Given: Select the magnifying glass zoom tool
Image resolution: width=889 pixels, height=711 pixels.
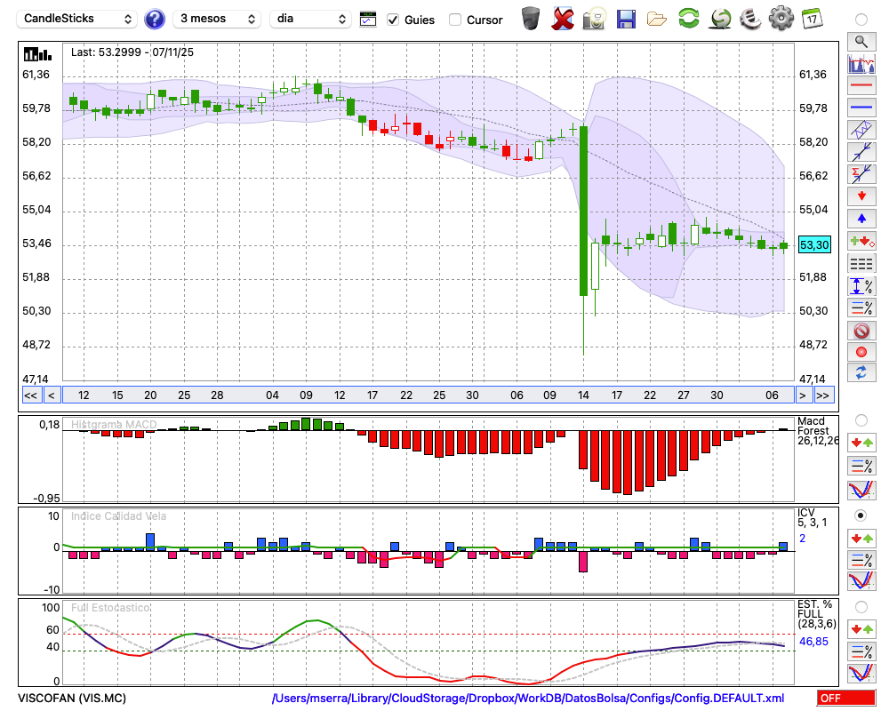Looking at the screenshot, I should pos(861,41).
